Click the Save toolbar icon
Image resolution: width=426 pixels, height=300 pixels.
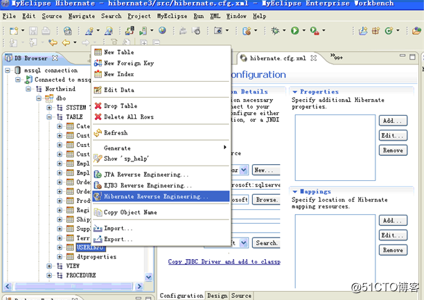coord(33,30)
